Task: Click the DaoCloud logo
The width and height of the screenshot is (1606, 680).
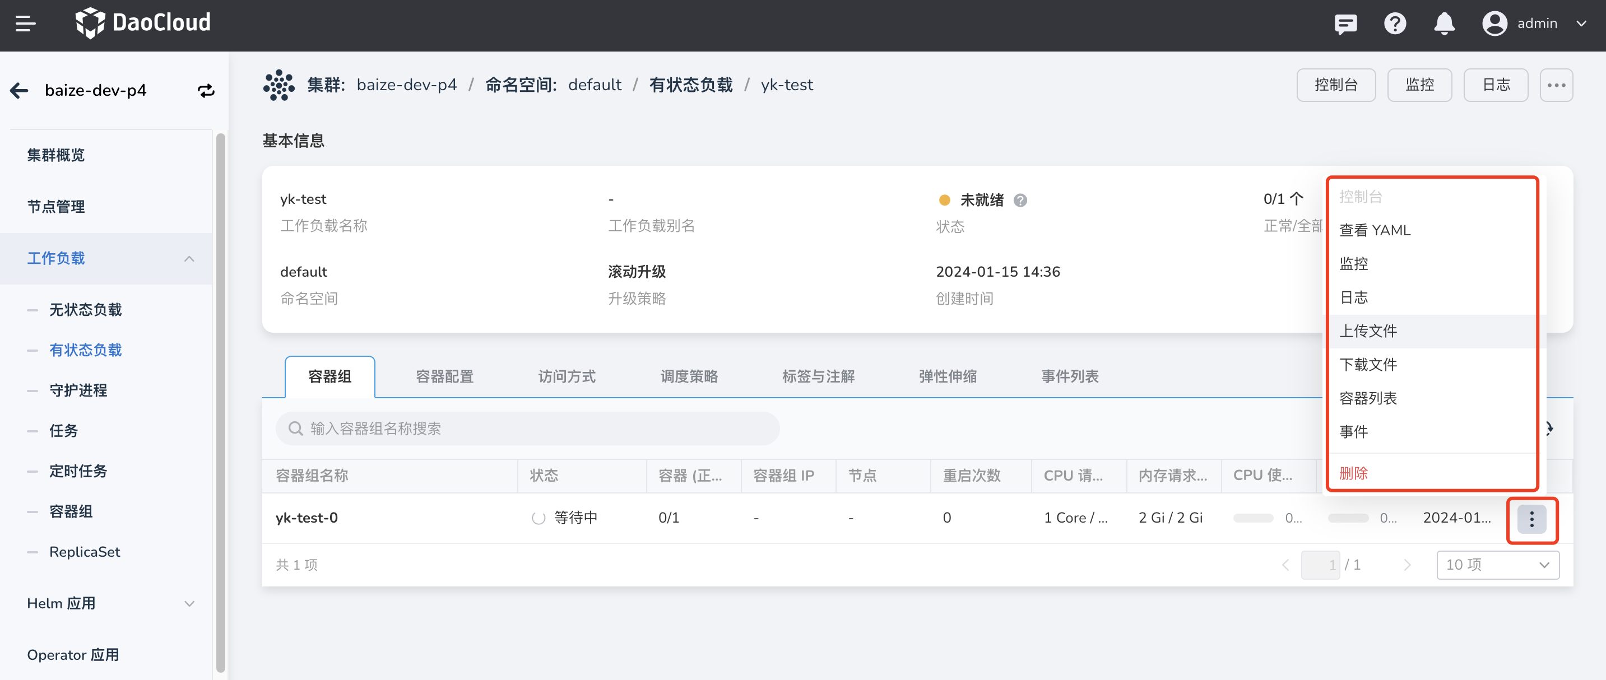Action: tap(143, 23)
